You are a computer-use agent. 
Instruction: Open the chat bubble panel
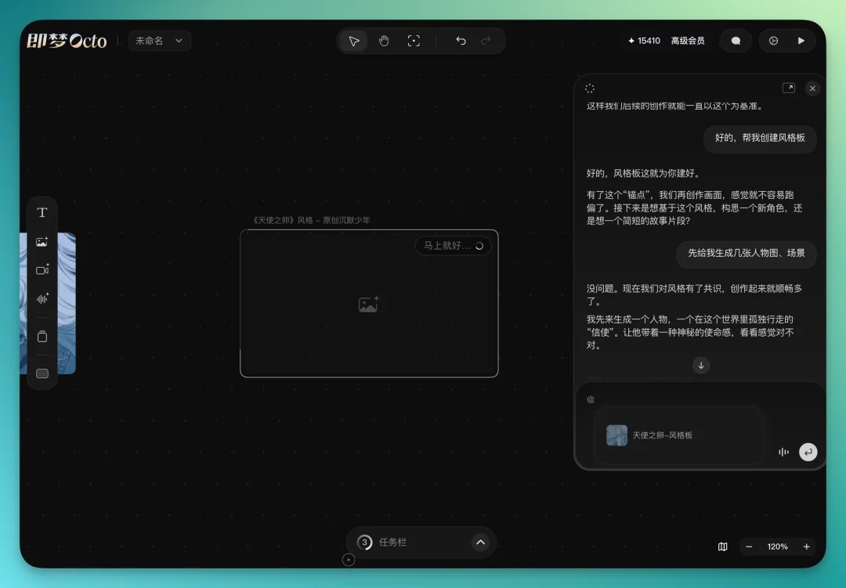(735, 40)
